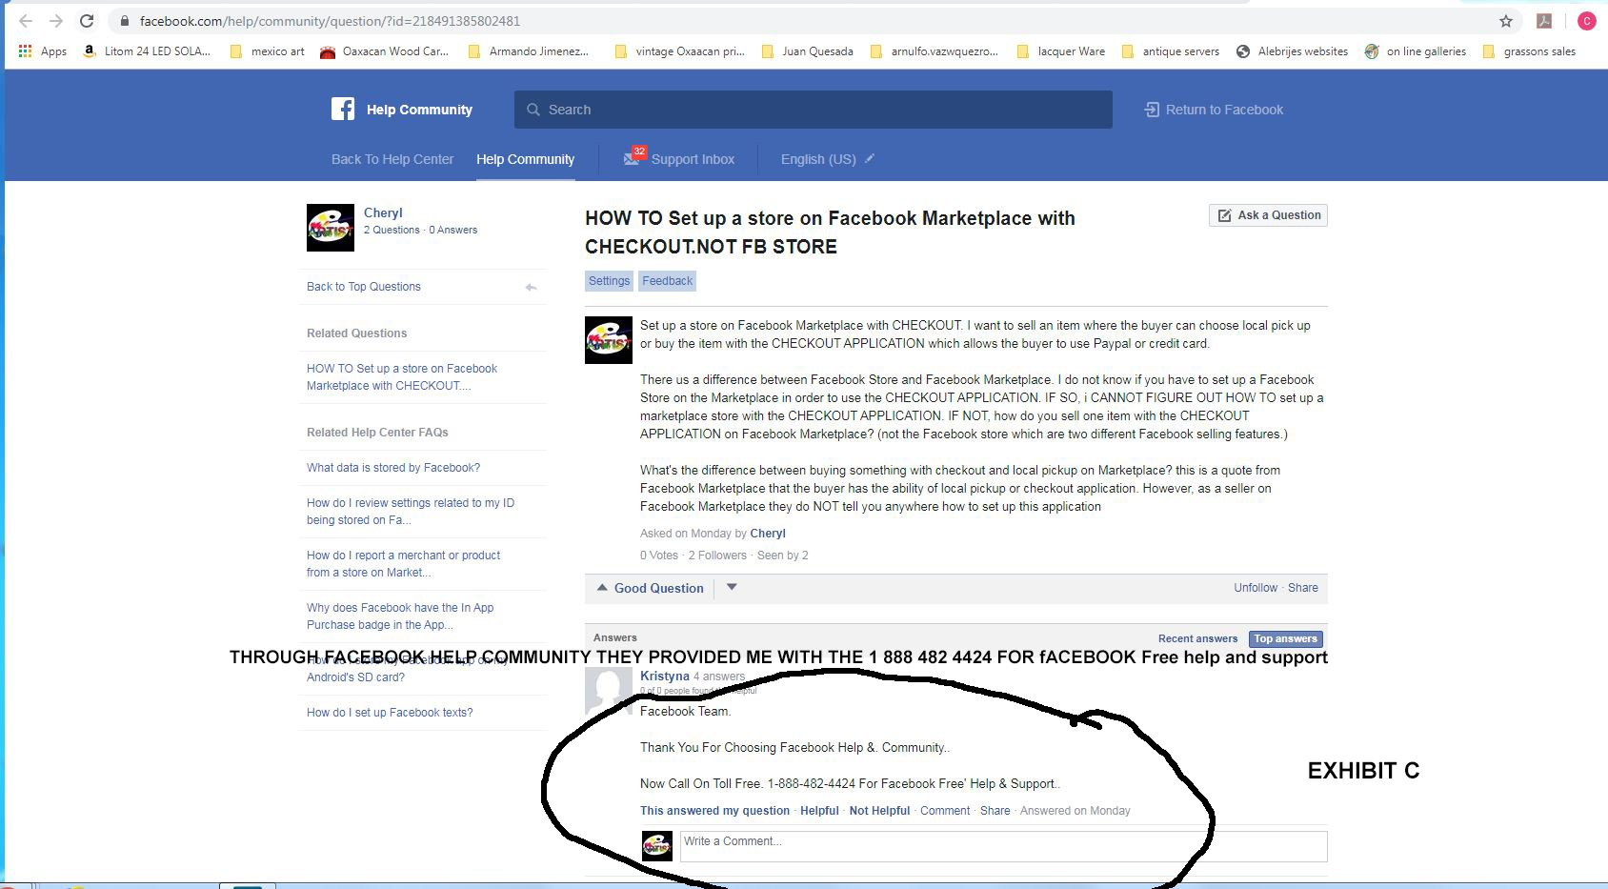
Task: Change language via English (US)
Action: pyautogui.click(x=818, y=159)
